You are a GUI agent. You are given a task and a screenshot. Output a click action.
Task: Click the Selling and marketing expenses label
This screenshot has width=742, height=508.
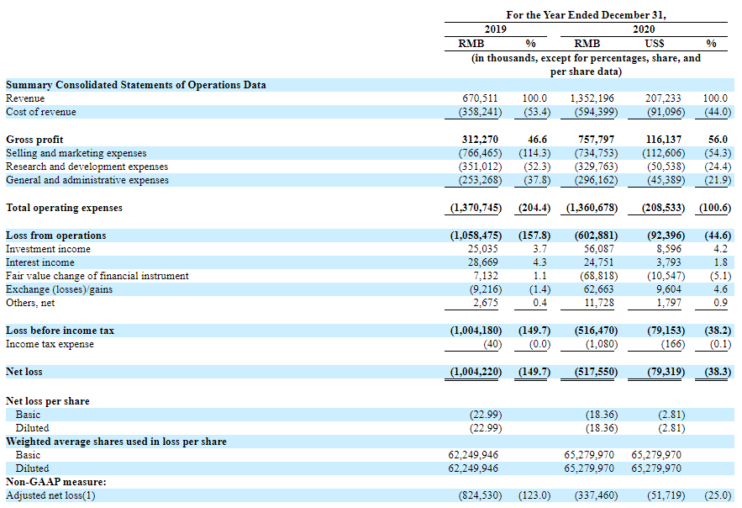pyautogui.click(x=76, y=153)
